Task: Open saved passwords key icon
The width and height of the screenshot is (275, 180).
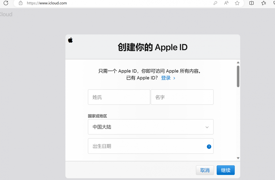Action: point(215,3)
